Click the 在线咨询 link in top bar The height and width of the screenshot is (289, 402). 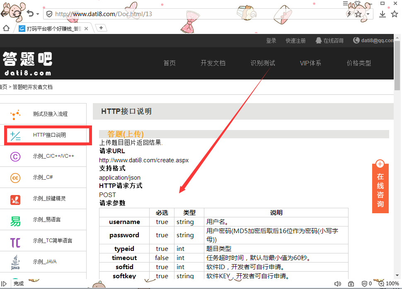coord(329,41)
